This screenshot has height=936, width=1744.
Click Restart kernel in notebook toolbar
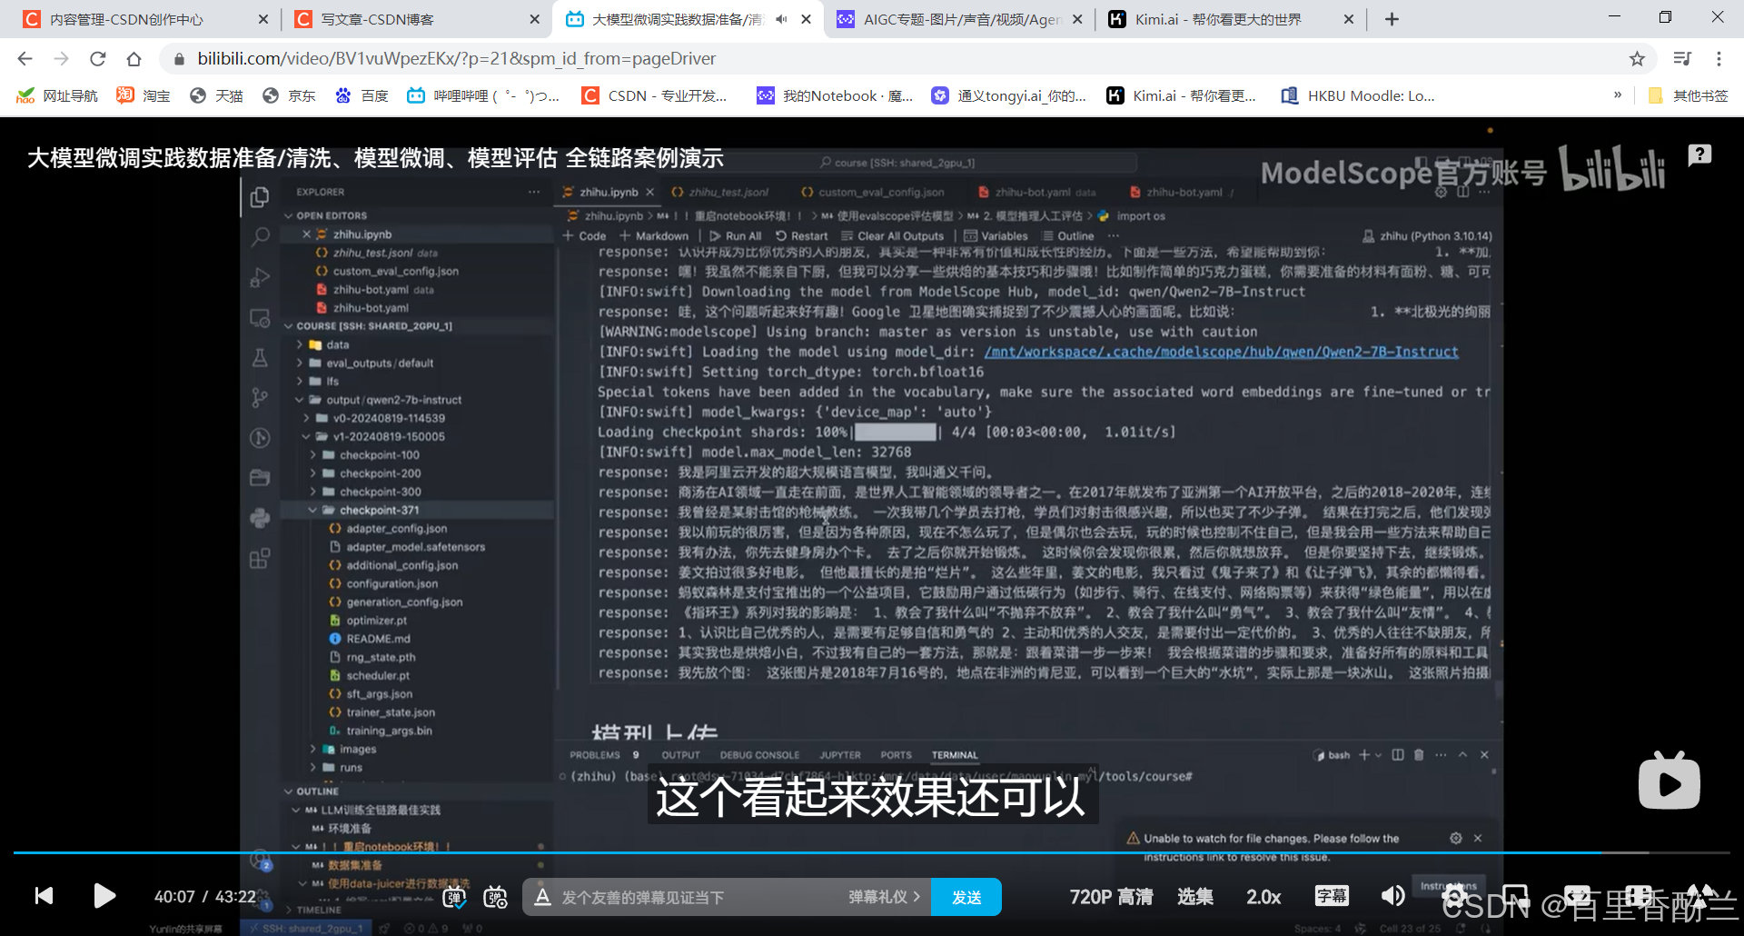(x=801, y=236)
